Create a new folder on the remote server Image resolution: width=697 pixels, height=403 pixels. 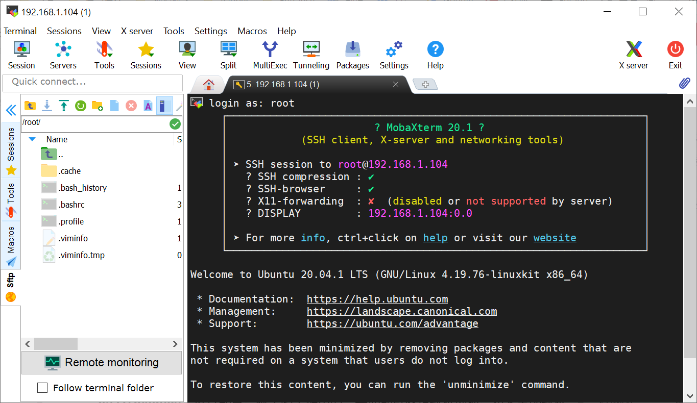click(97, 106)
